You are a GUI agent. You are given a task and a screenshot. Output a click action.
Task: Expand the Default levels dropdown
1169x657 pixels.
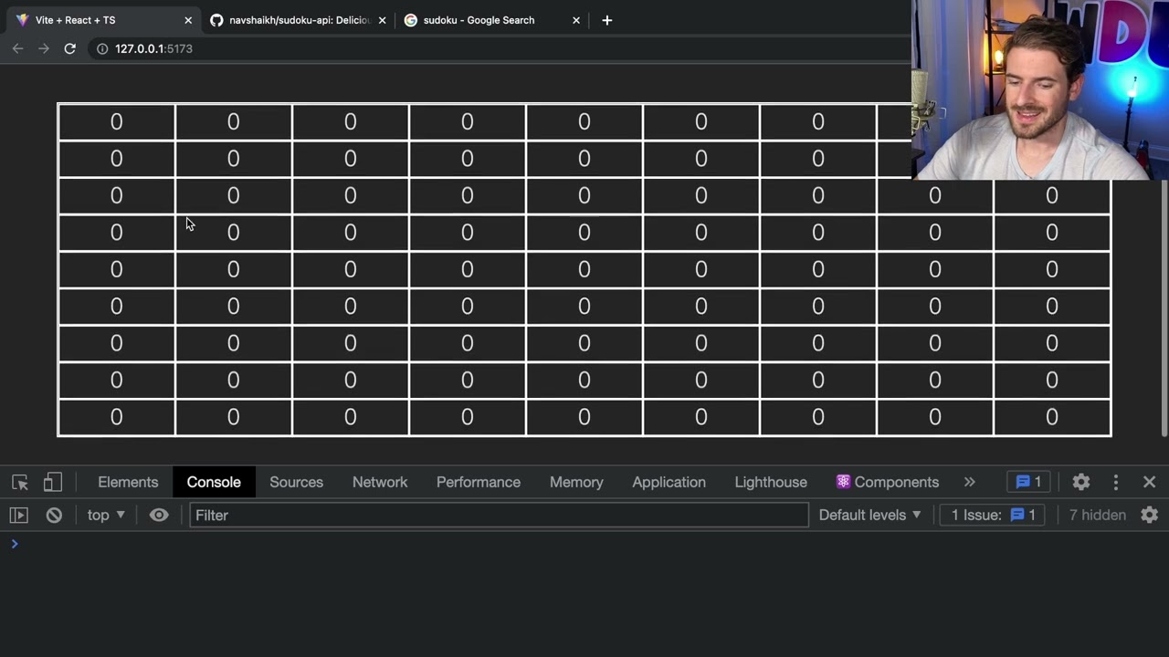[869, 515]
